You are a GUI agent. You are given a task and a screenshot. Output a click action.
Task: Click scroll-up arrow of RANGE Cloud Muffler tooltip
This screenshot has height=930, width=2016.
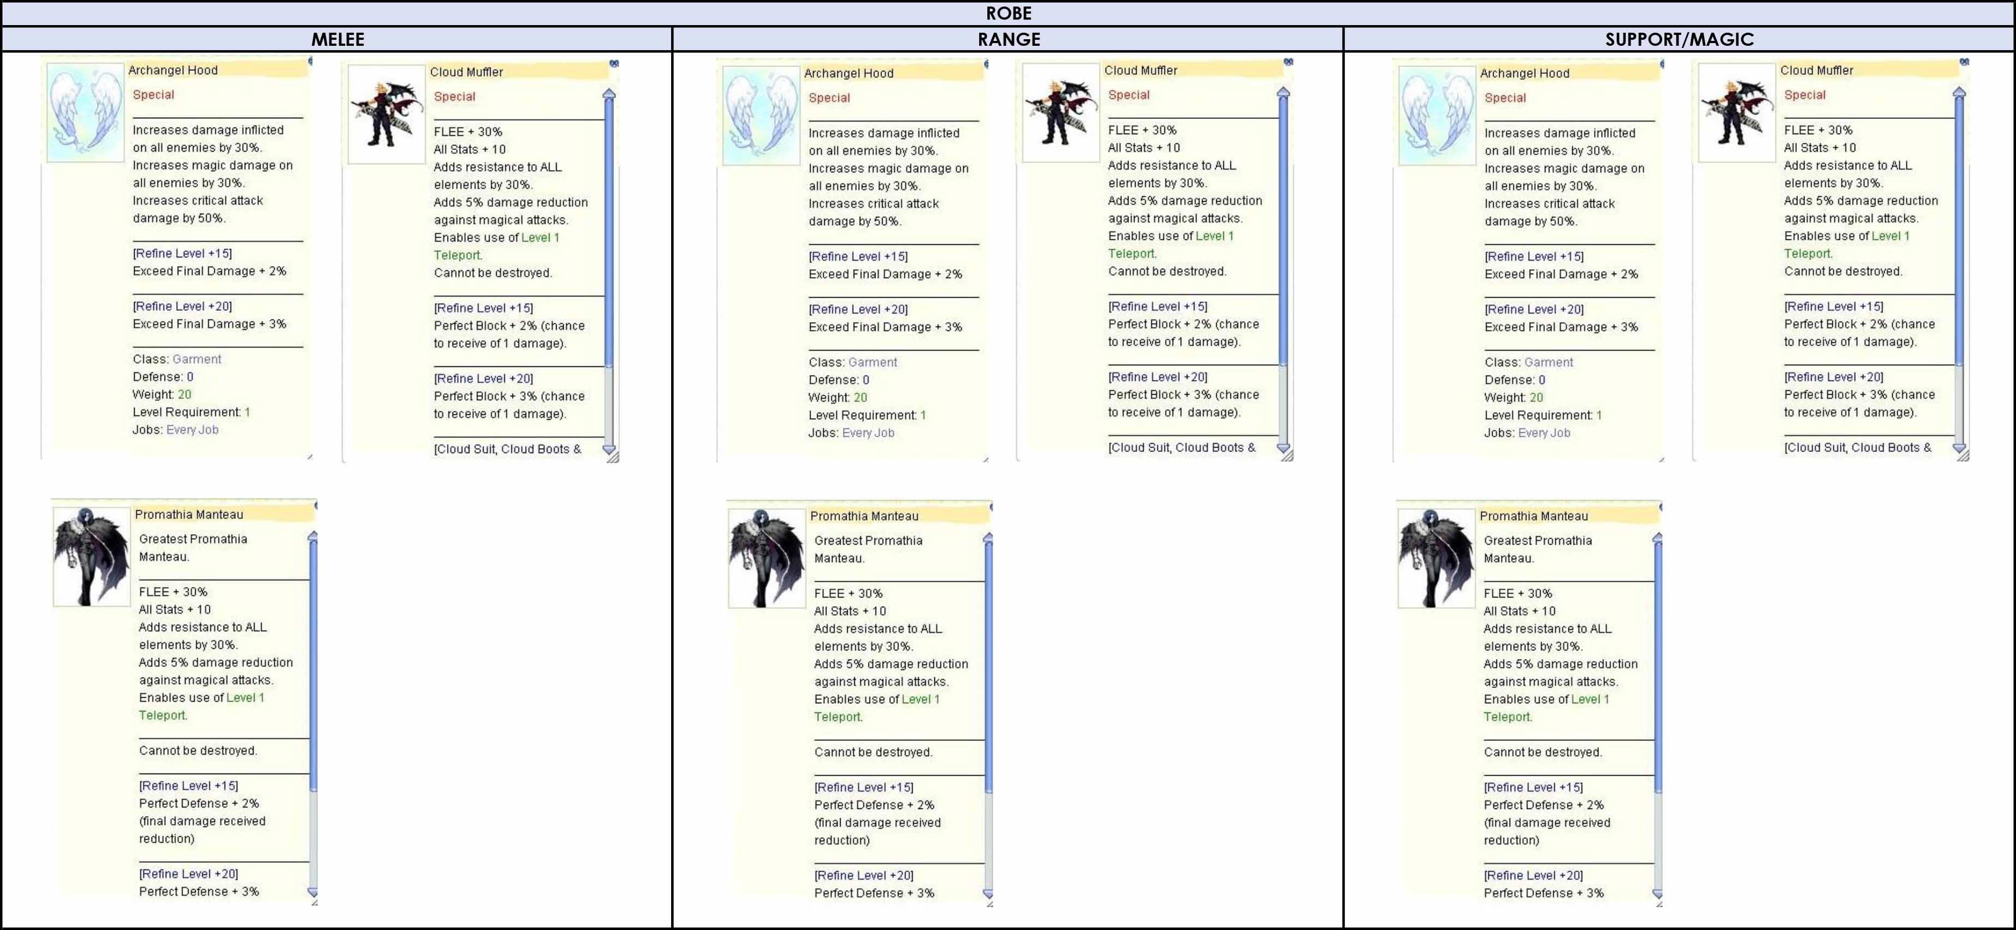click(1283, 92)
